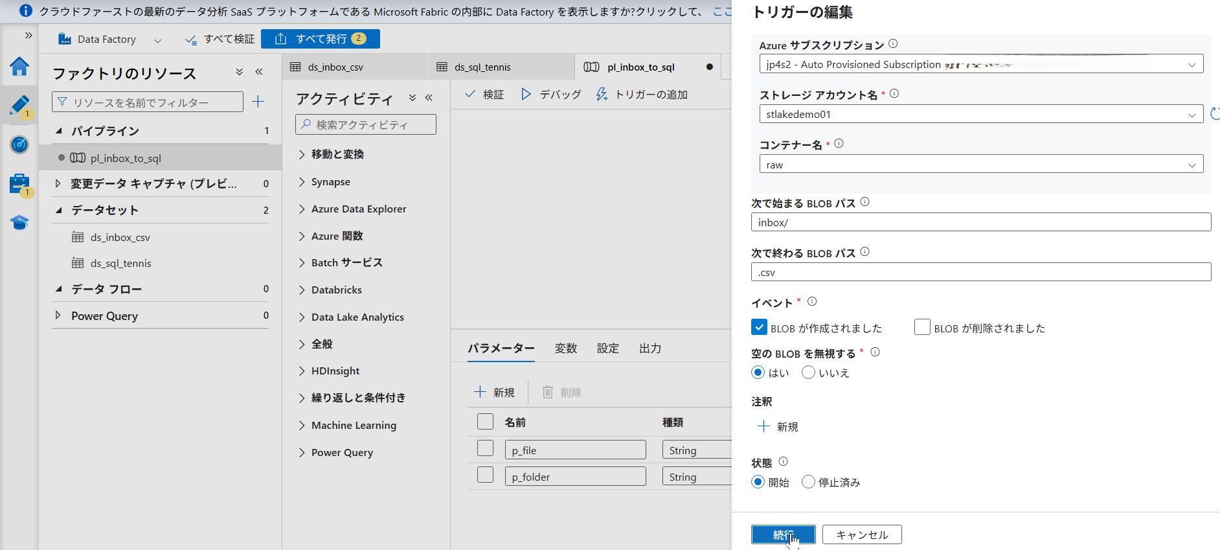
Task: Click the 次で始まる BLOB パス input field
Action: (x=980, y=222)
